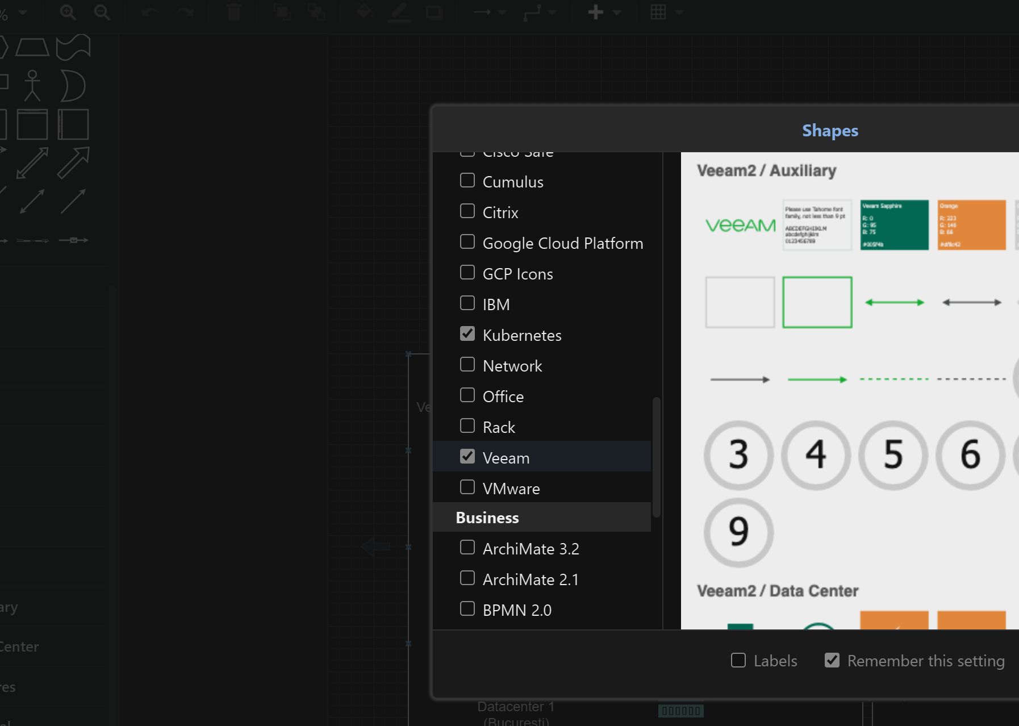Click the Shapes dialog title
The height and width of the screenshot is (726, 1019).
830,131
